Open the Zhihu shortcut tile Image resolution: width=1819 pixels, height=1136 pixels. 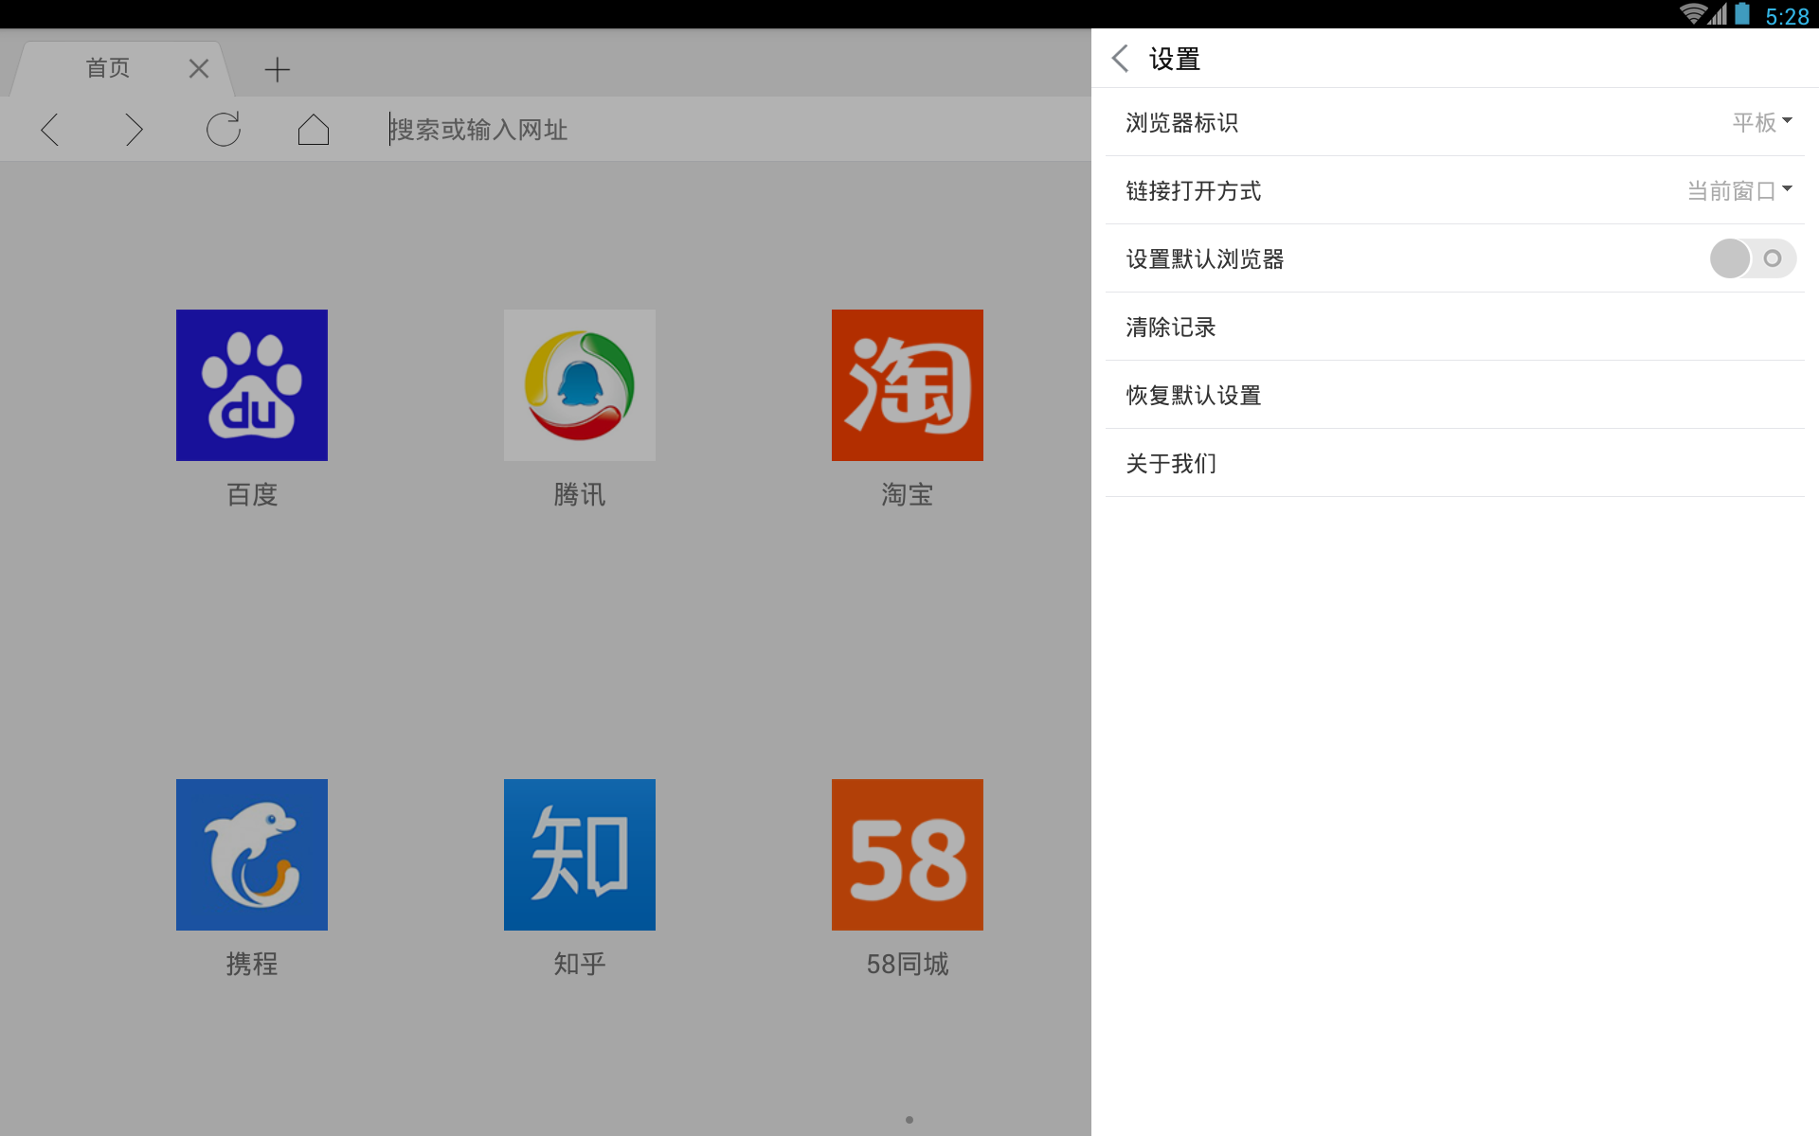580,855
